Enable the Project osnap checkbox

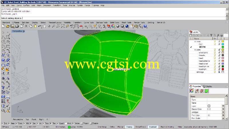coord(82,123)
